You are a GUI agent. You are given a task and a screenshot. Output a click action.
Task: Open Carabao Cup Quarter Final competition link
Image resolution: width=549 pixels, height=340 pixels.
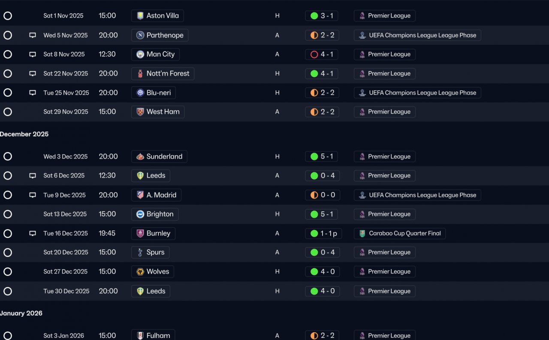click(x=400, y=234)
